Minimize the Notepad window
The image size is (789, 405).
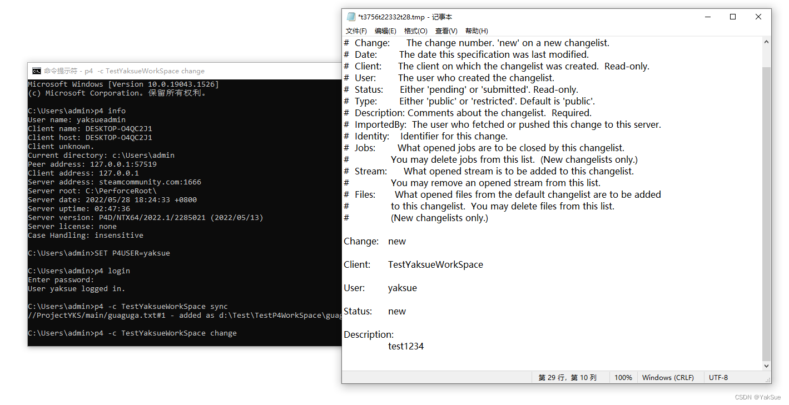click(707, 17)
